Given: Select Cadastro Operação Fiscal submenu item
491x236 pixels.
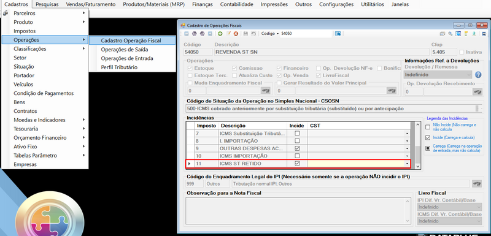Looking at the screenshot, I should [133, 40].
